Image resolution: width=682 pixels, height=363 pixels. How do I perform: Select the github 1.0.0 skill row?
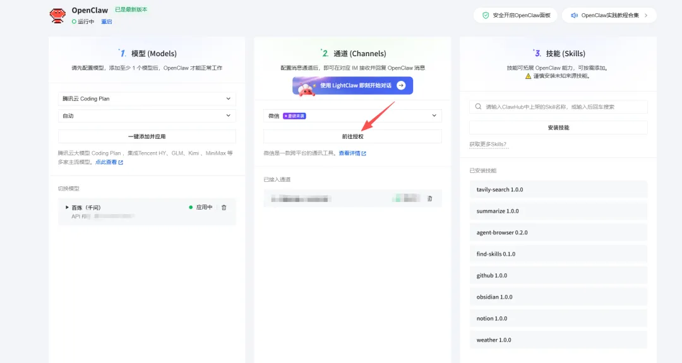coord(558,276)
